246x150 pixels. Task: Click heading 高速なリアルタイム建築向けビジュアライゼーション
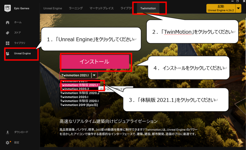tap(109, 121)
